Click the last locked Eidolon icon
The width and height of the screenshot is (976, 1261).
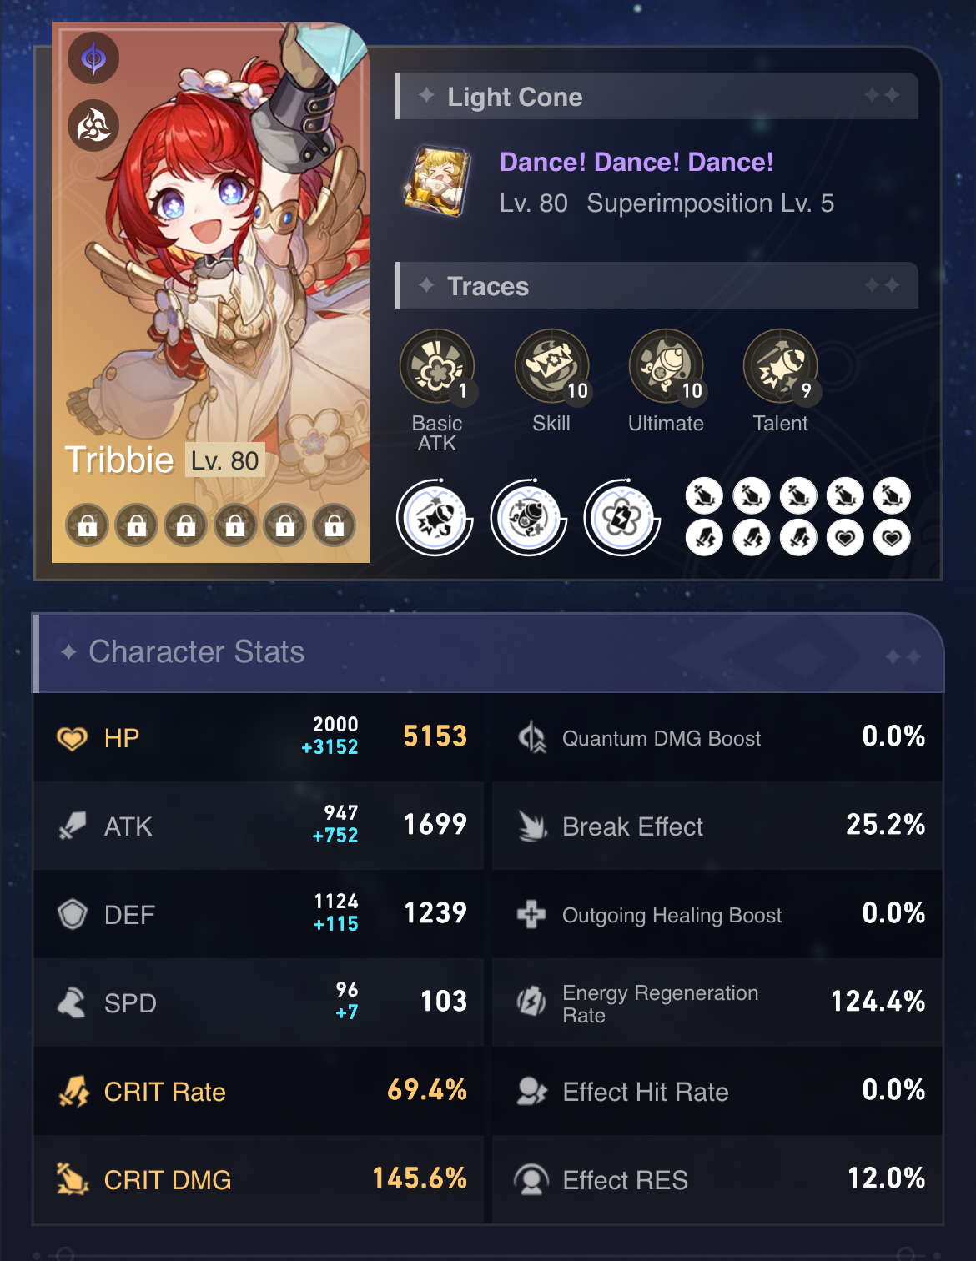coord(335,525)
